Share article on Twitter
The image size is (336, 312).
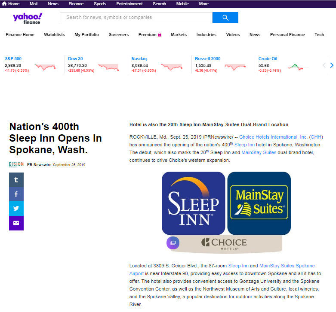16,209
